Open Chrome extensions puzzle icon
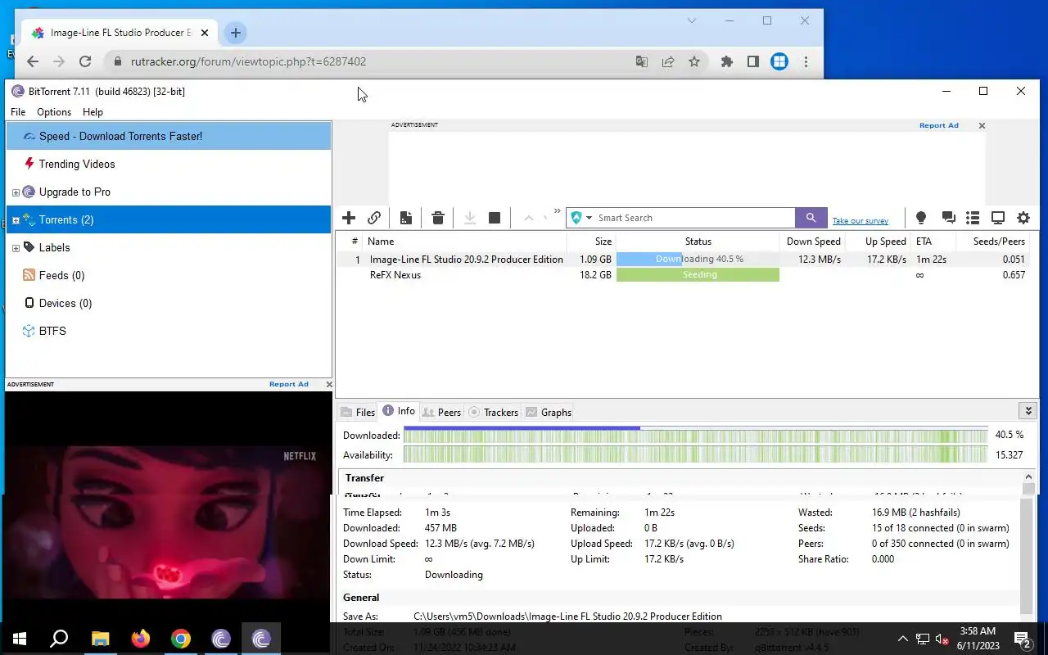 tap(726, 61)
